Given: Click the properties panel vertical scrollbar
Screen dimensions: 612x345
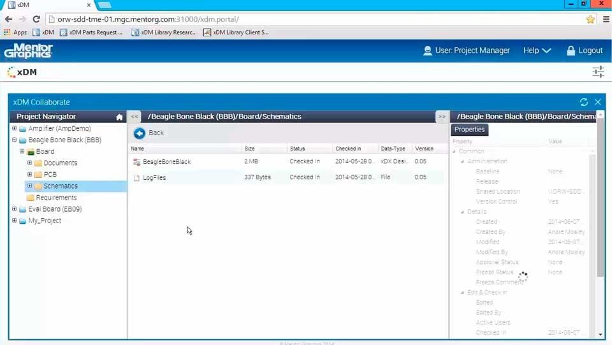Looking at the screenshot, I should click(601, 197).
